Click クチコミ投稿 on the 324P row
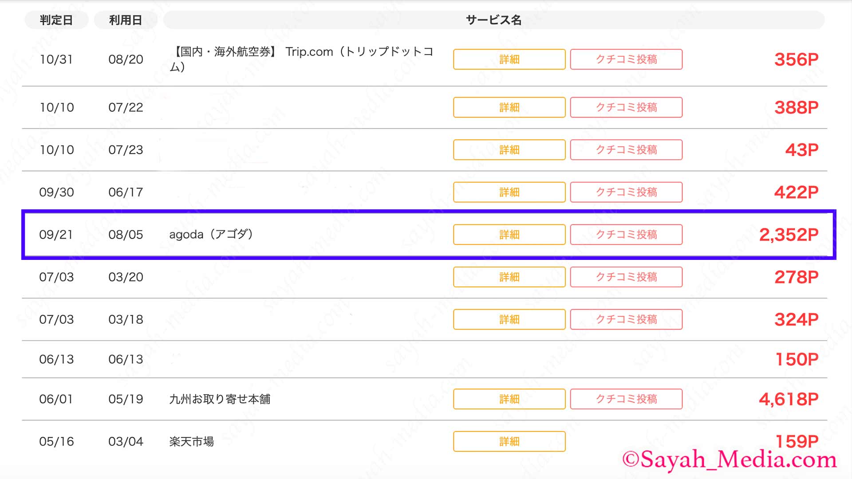The width and height of the screenshot is (852, 479). [x=626, y=319]
